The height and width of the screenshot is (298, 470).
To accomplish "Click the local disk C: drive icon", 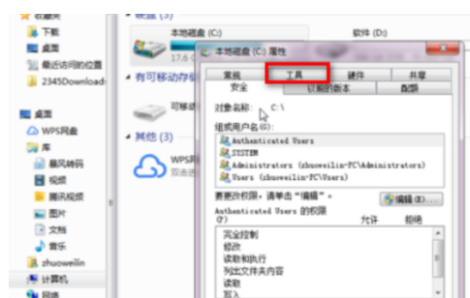I will [x=149, y=49].
